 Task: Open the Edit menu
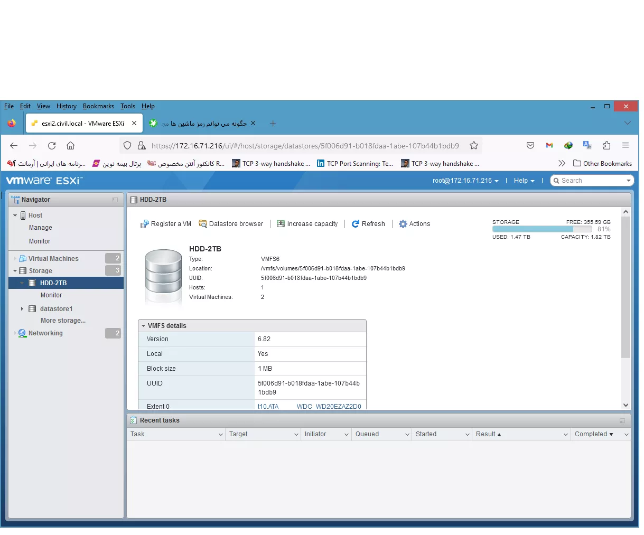pyautogui.click(x=25, y=106)
